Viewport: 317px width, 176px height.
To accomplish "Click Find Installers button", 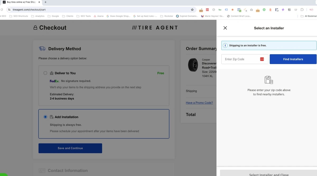I will [x=293, y=59].
